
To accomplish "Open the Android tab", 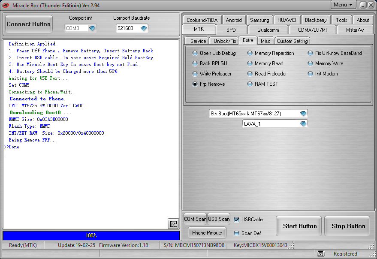I will click(234, 20).
